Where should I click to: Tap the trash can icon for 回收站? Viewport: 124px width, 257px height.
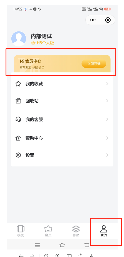point(18,101)
